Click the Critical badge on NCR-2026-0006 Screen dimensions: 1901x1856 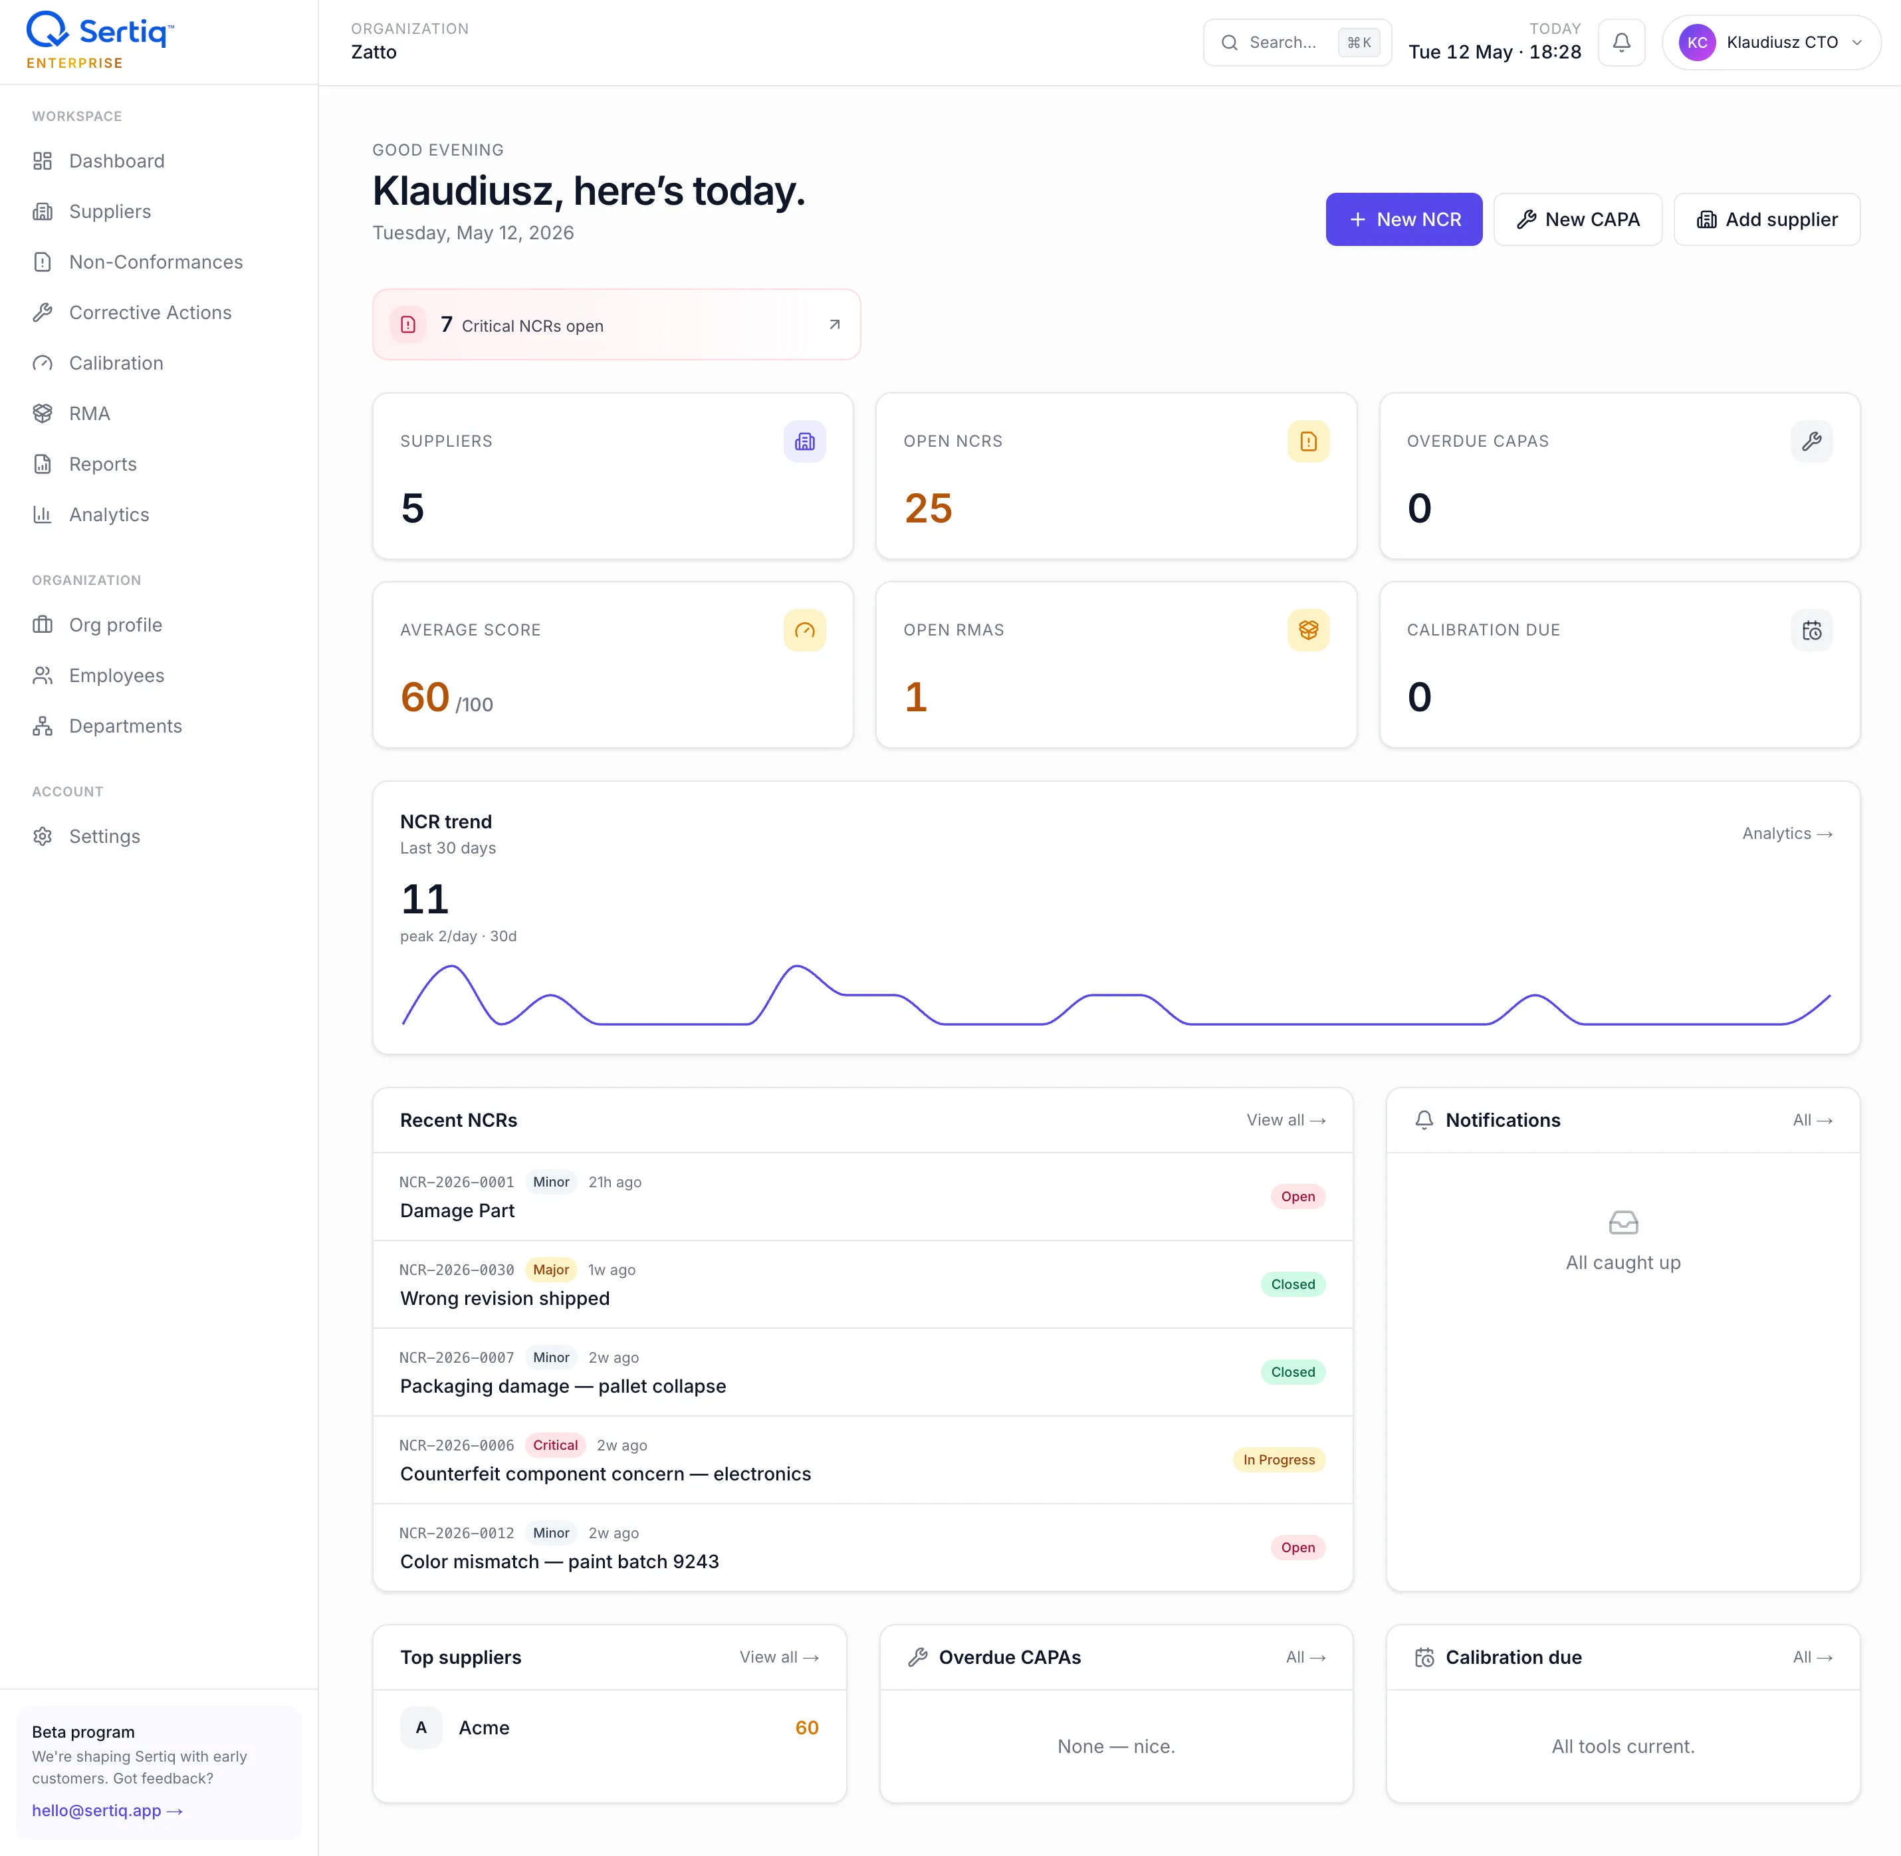click(555, 1445)
